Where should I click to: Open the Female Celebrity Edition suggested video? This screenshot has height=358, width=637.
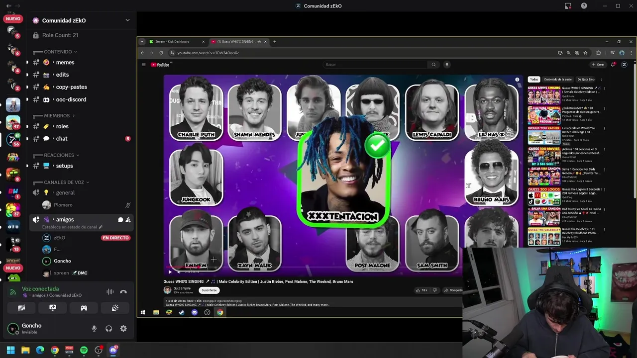pyautogui.click(x=567, y=95)
